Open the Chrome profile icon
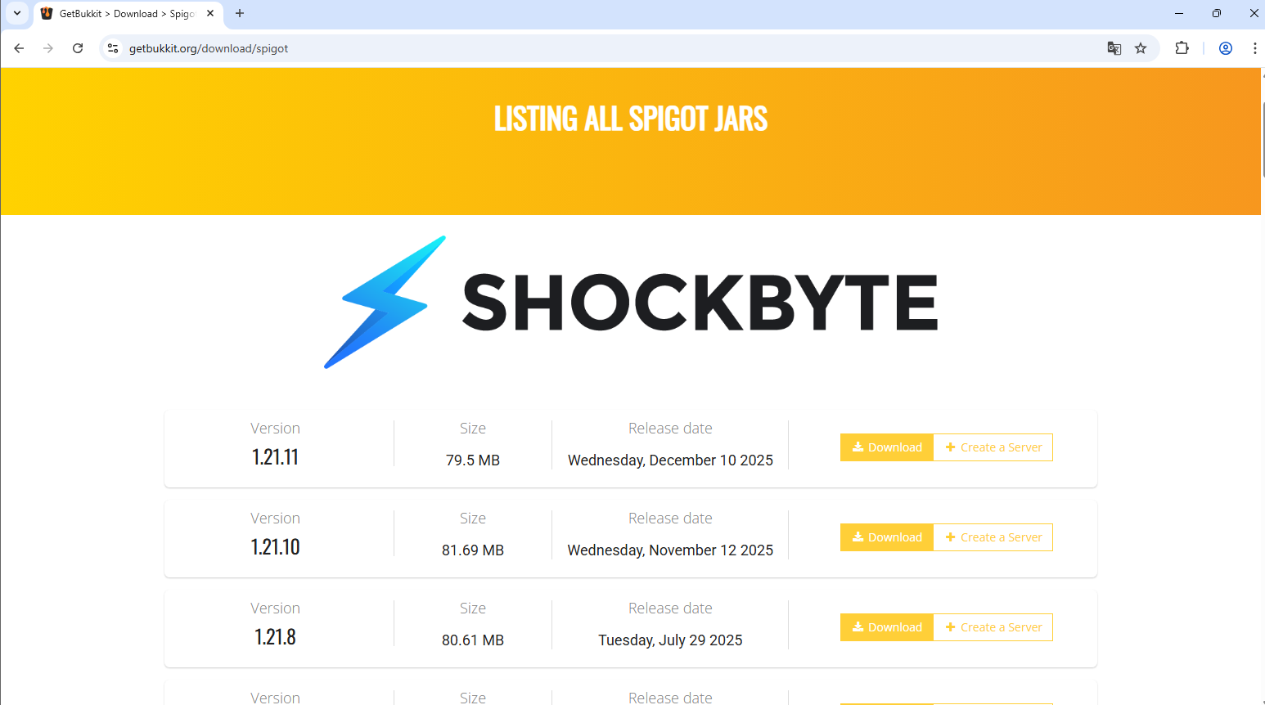The height and width of the screenshot is (705, 1265). pyautogui.click(x=1225, y=48)
